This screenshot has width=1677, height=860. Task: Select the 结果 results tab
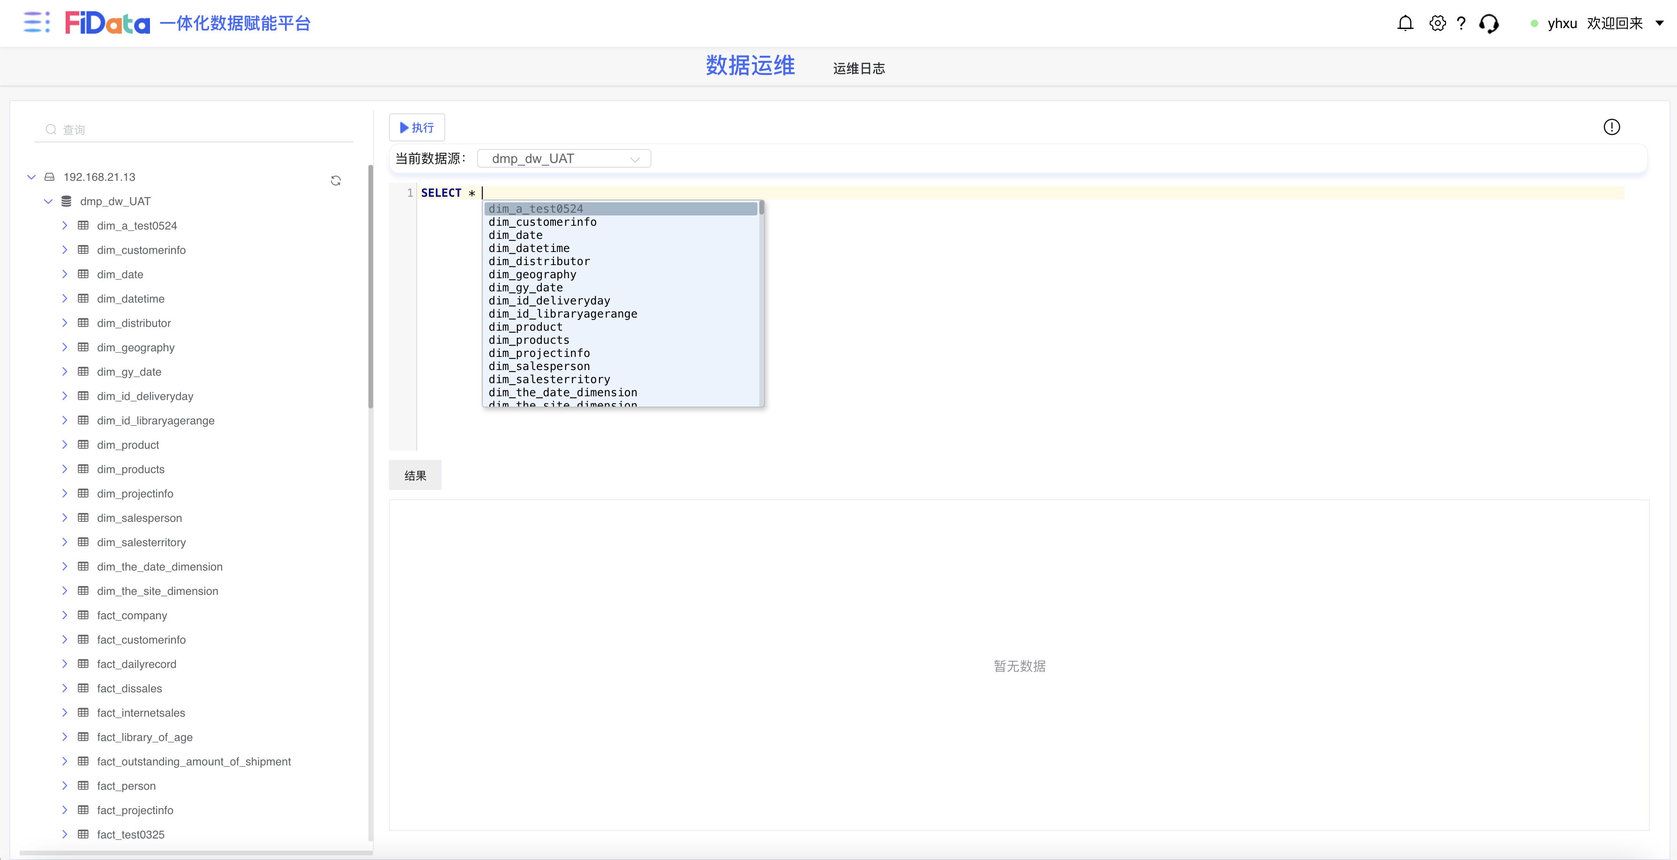(415, 475)
